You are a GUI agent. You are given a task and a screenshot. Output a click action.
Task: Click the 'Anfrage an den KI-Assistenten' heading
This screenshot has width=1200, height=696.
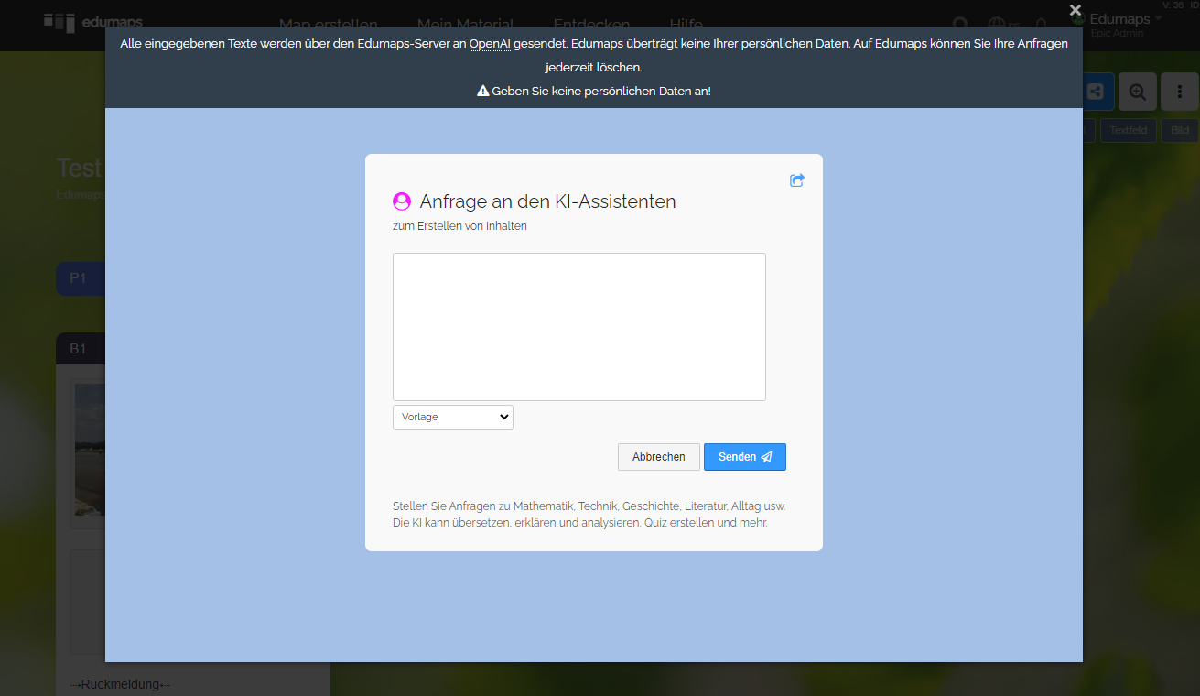tap(547, 201)
